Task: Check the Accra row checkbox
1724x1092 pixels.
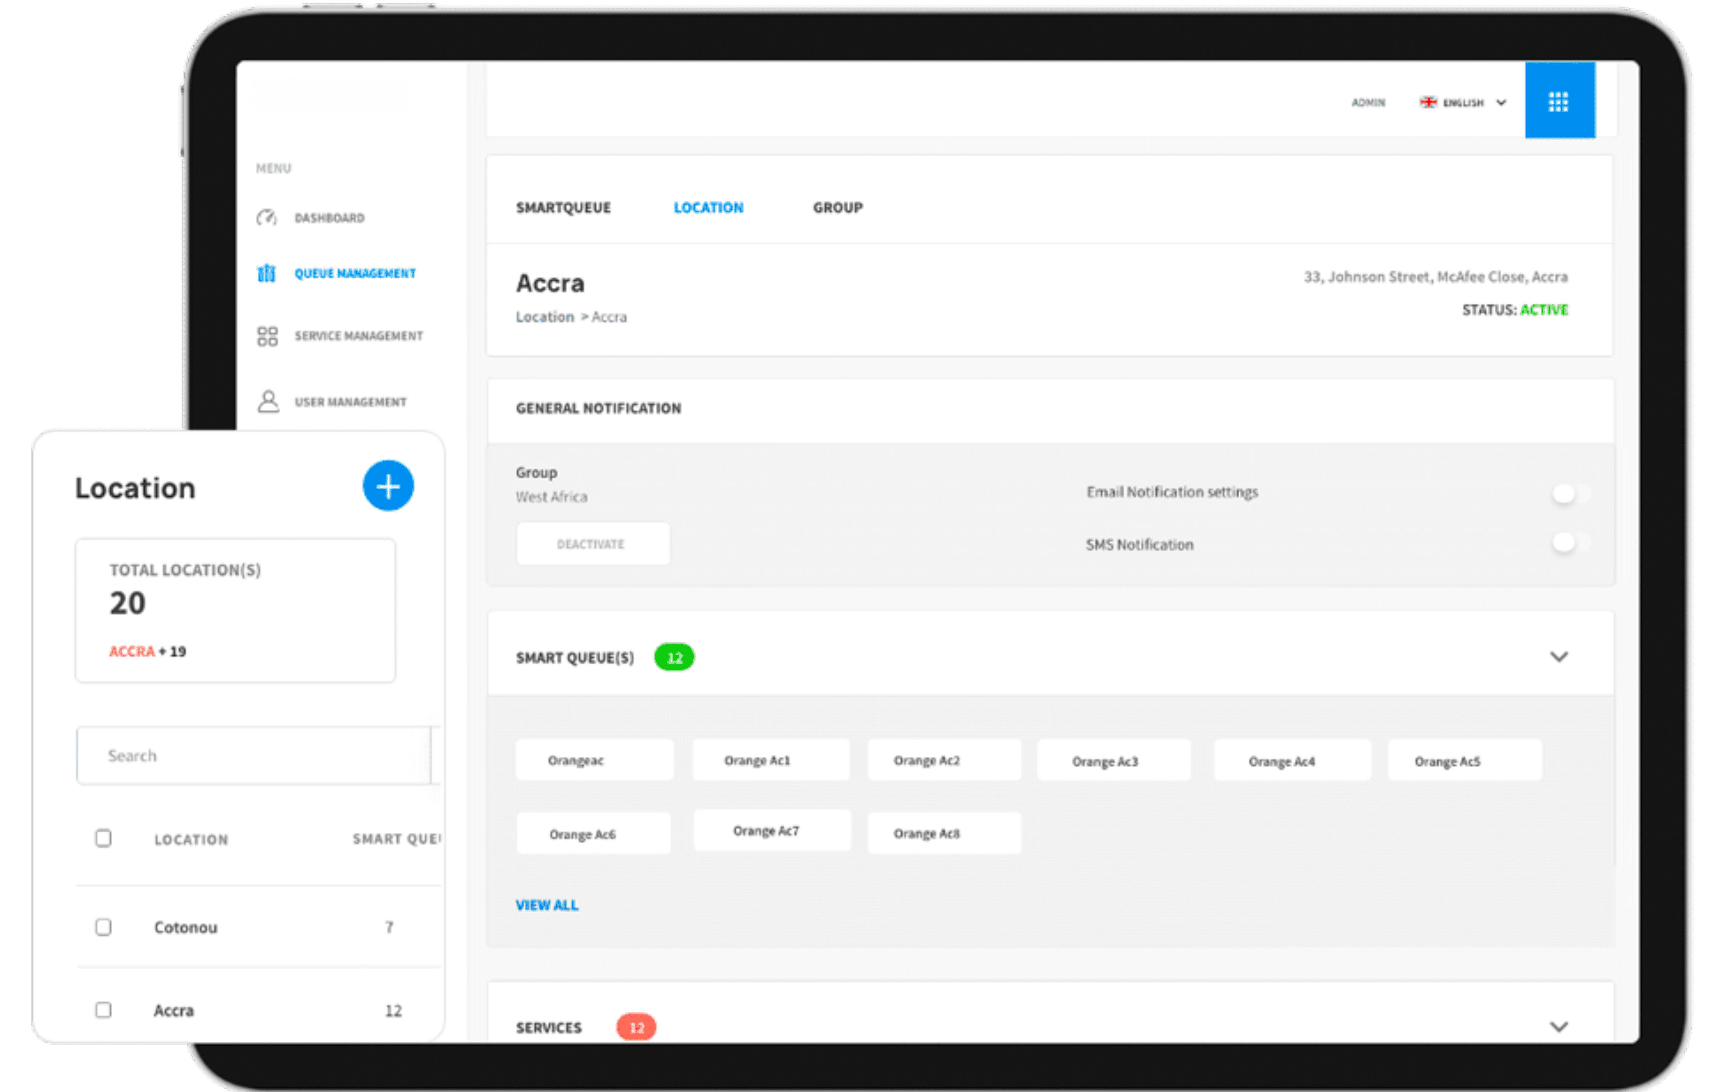Action: click(104, 1010)
